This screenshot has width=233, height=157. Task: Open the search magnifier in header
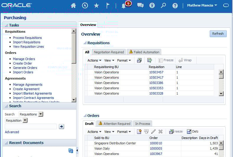tap(163, 6)
